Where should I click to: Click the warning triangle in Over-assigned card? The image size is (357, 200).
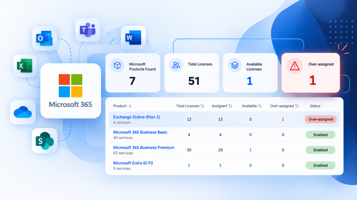295,66
